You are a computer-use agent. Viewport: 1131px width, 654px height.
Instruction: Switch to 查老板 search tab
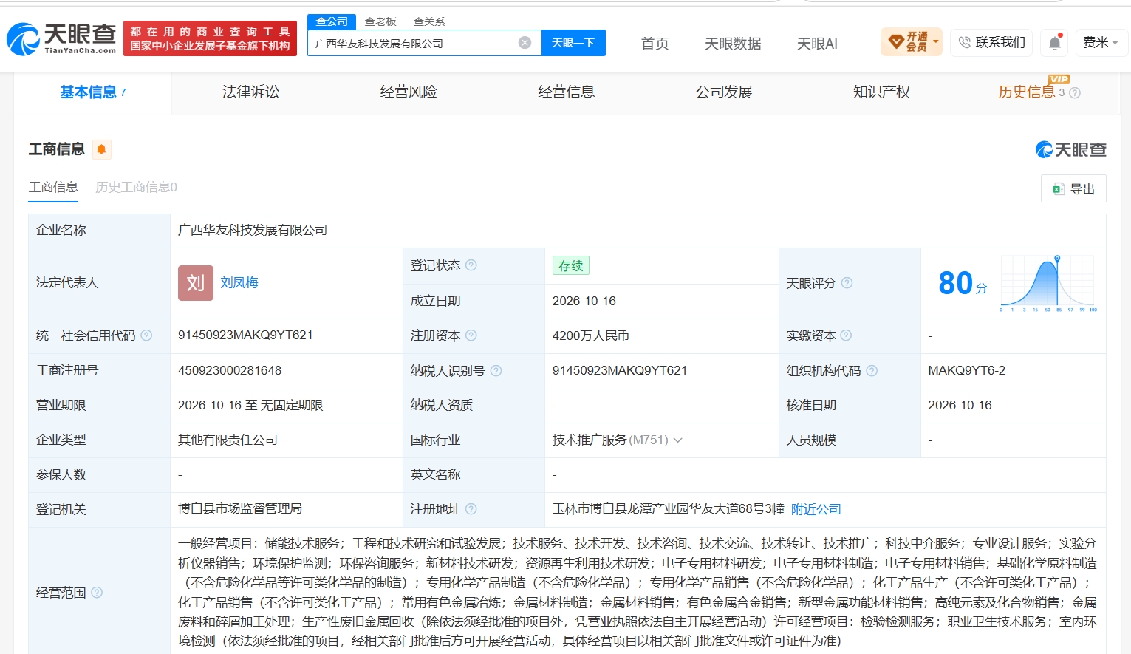[380, 21]
